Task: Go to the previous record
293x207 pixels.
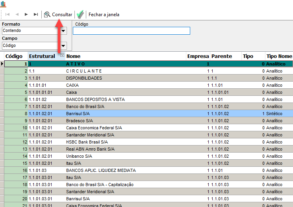Action: (x=17, y=15)
